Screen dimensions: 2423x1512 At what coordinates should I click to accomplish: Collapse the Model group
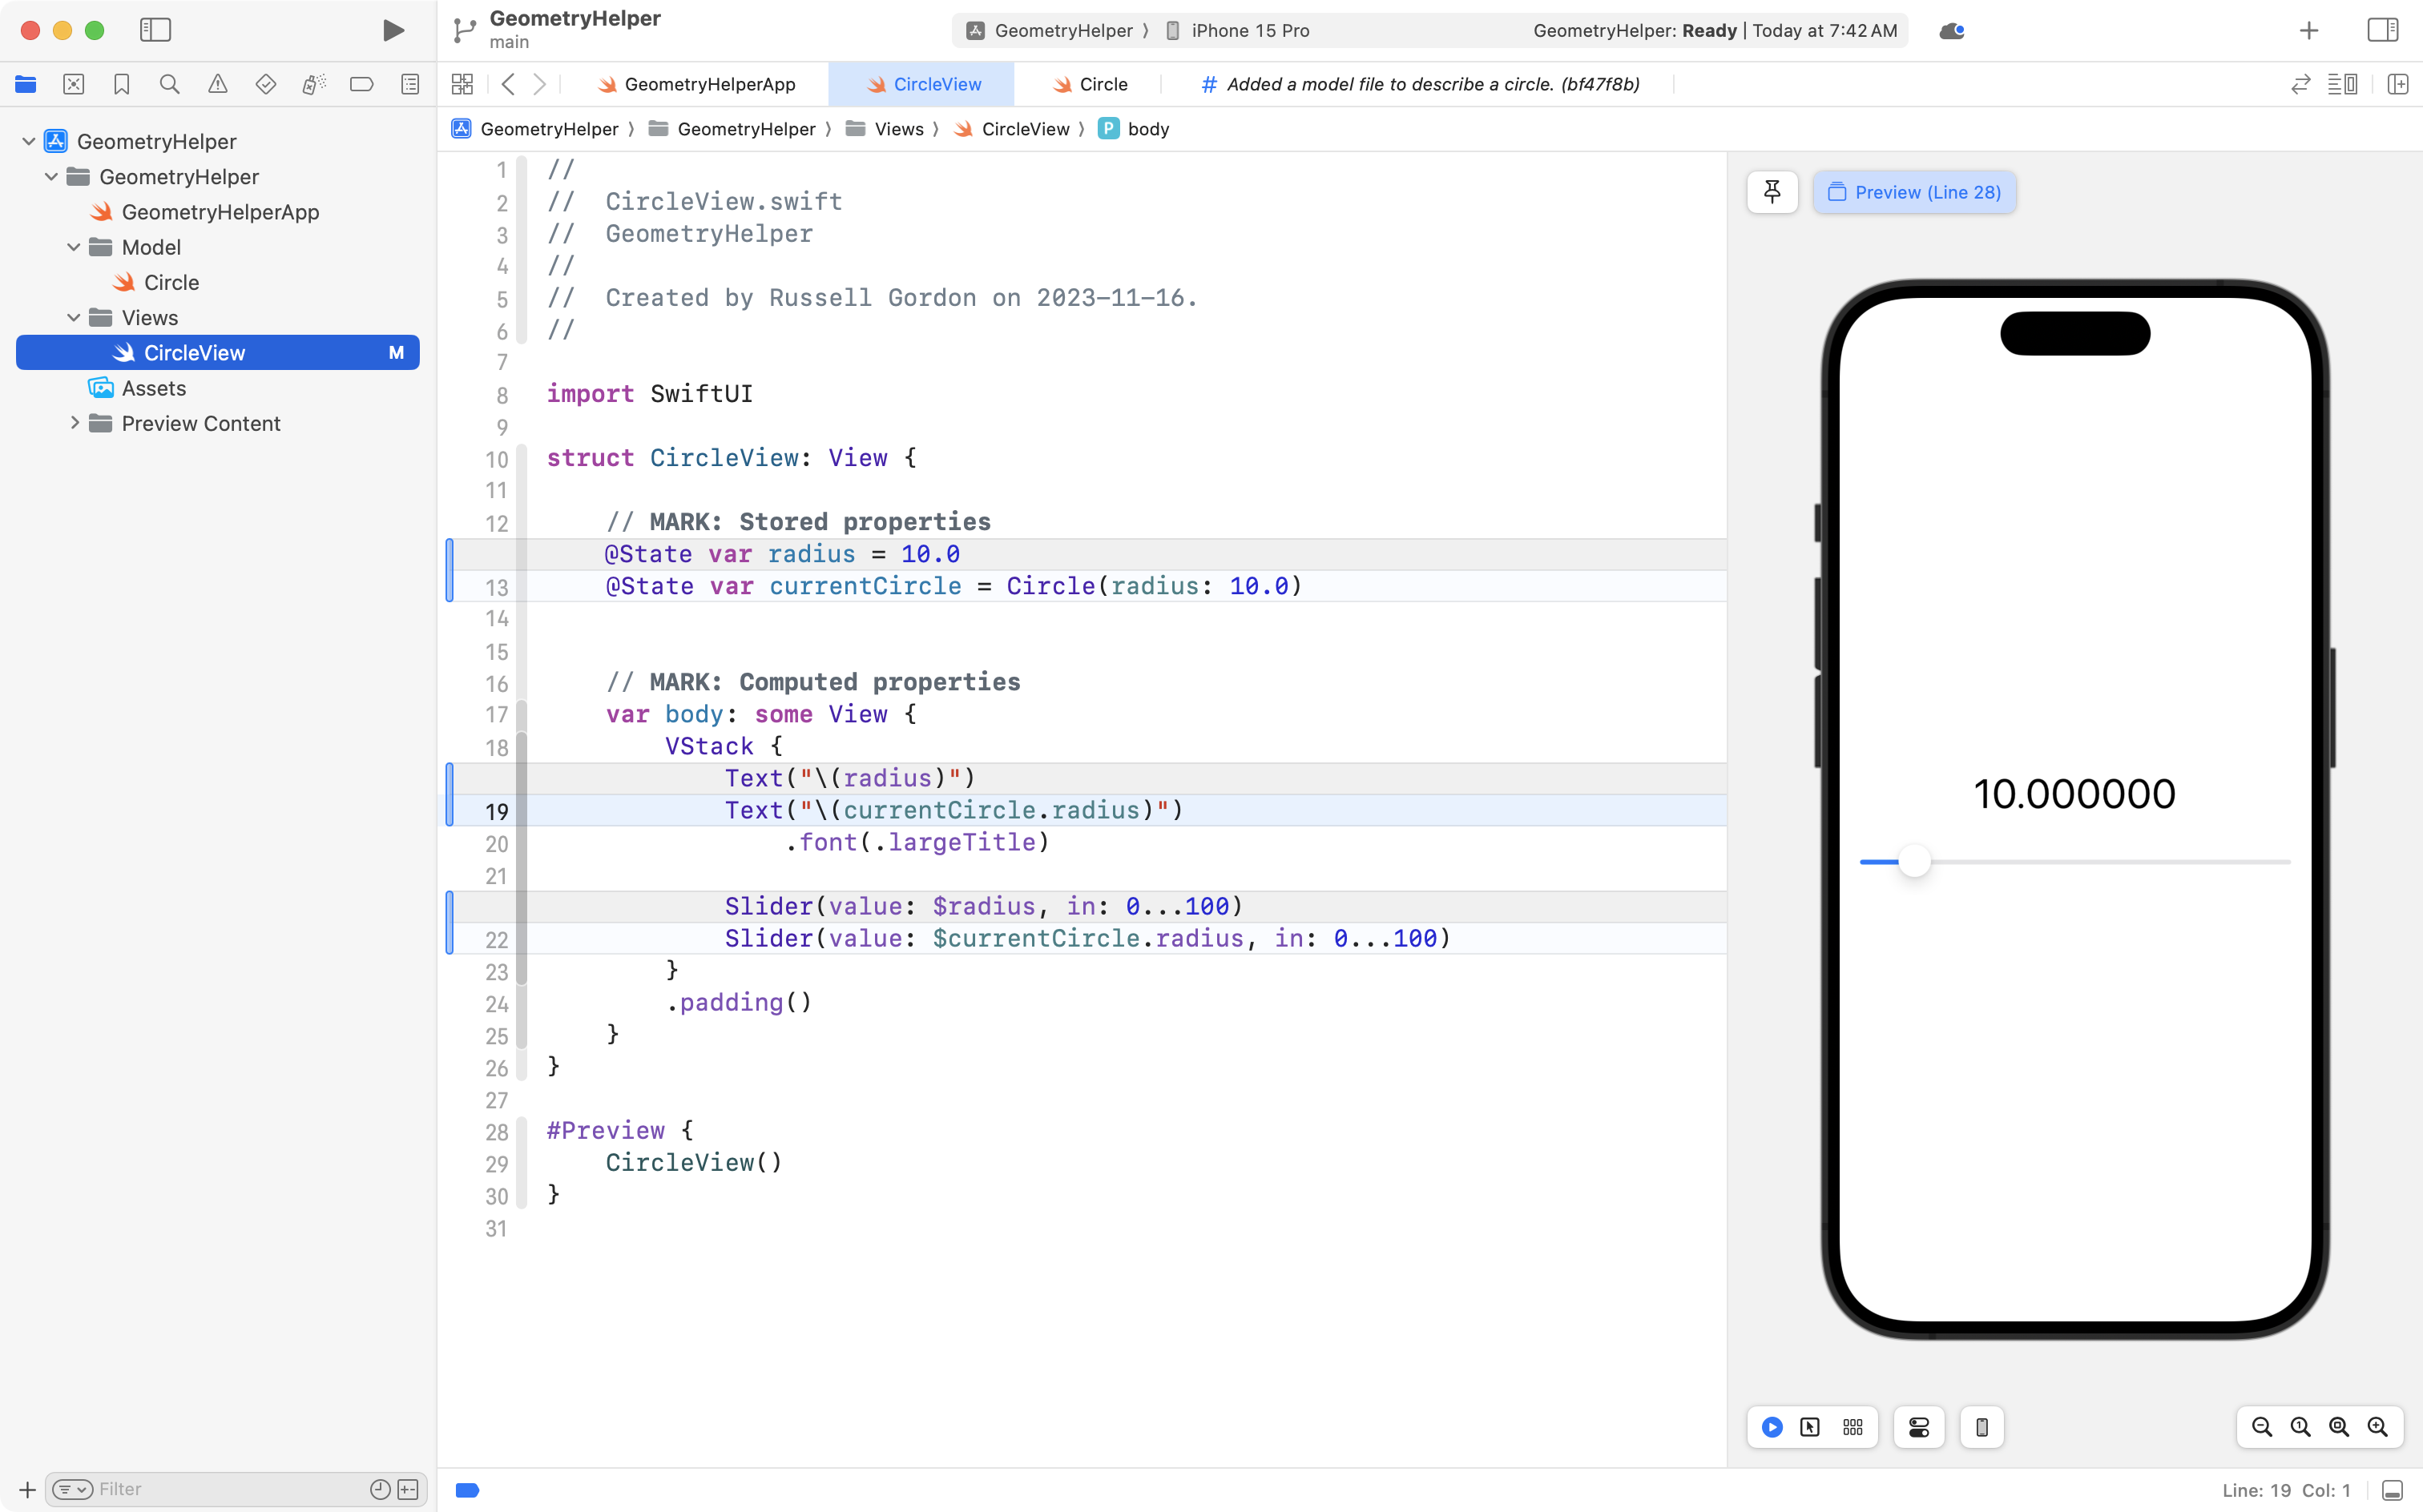[72, 247]
